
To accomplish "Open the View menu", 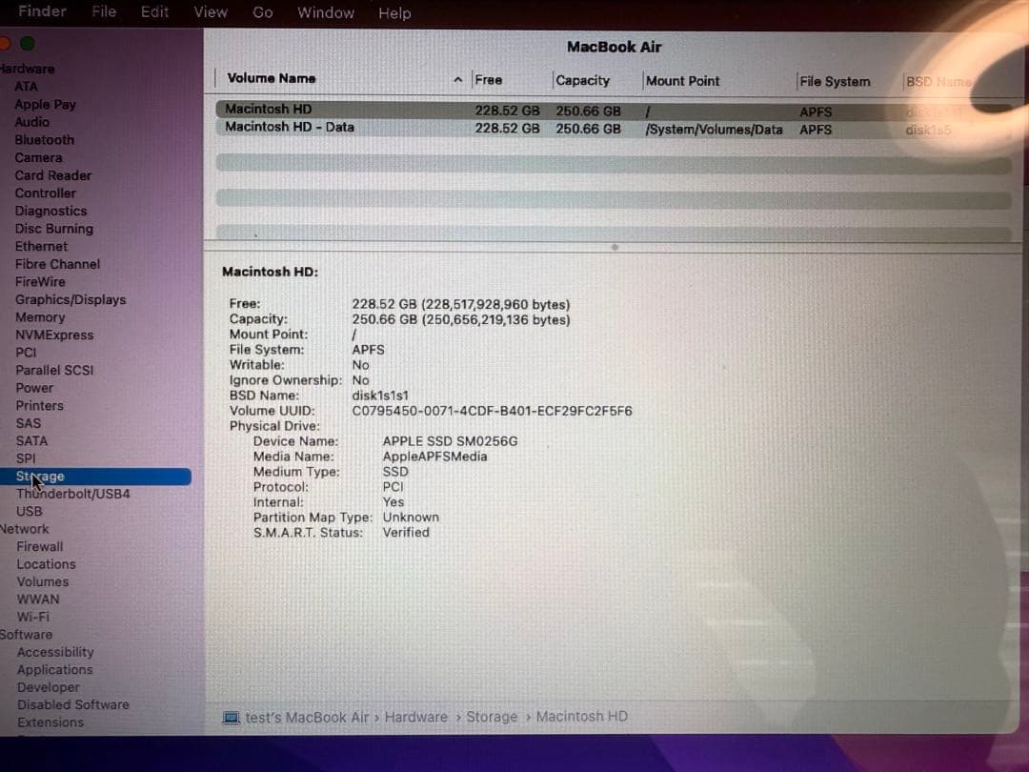I will 210,12.
